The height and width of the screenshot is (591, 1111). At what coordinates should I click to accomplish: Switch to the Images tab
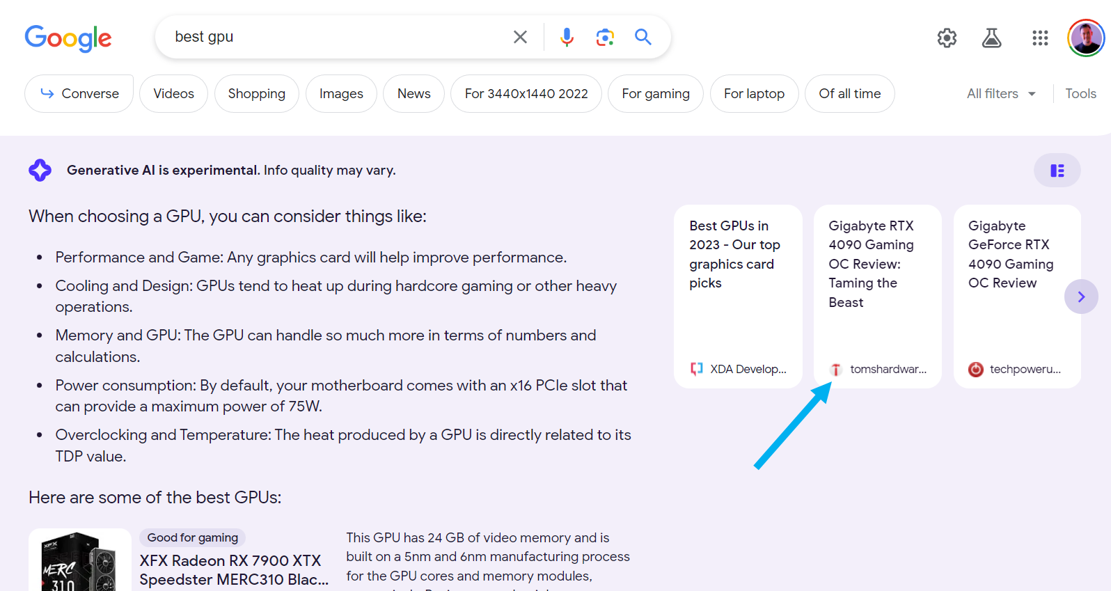point(341,93)
